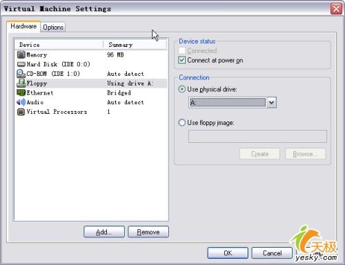Select the 'Using drive A:' summary
The image size is (345, 265).
[130, 84]
